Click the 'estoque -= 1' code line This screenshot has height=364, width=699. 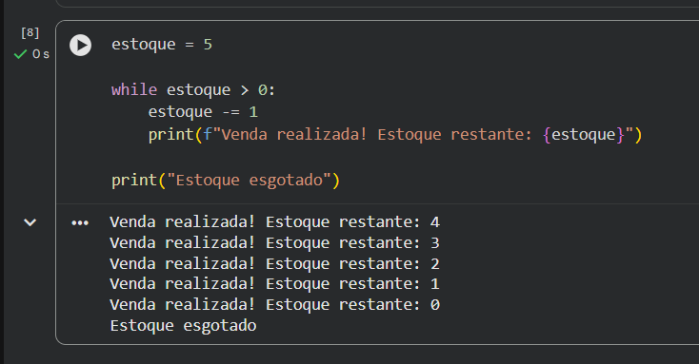[x=203, y=112]
